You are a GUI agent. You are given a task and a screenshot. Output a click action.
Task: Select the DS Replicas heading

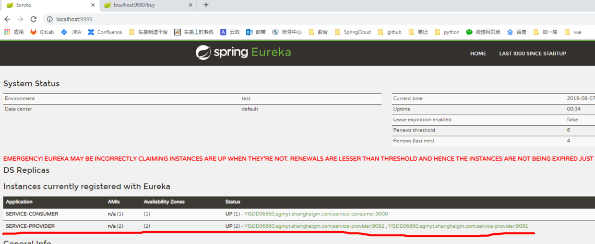tap(26, 170)
